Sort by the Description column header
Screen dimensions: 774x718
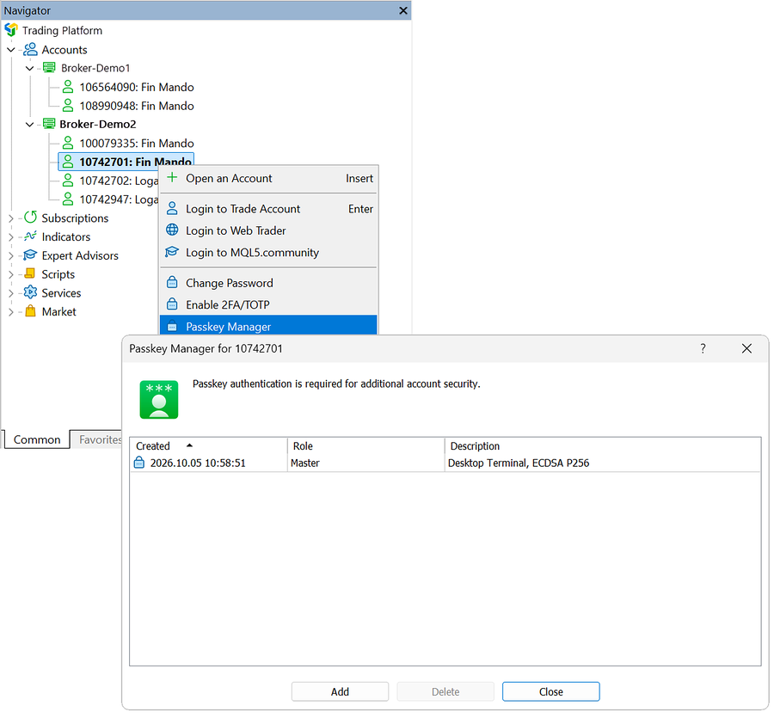point(603,445)
